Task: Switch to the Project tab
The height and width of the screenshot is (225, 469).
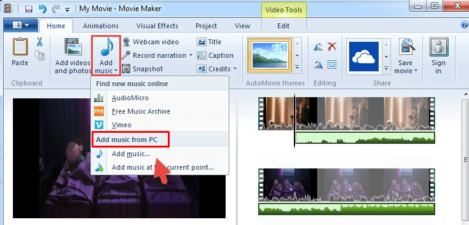Action: point(206,26)
